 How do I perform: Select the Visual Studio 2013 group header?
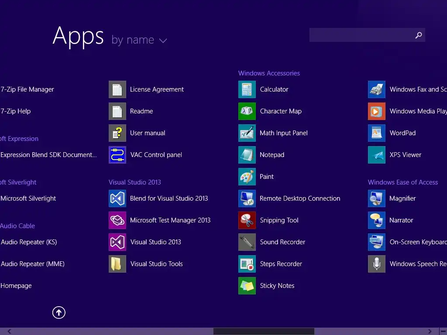tap(134, 182)
